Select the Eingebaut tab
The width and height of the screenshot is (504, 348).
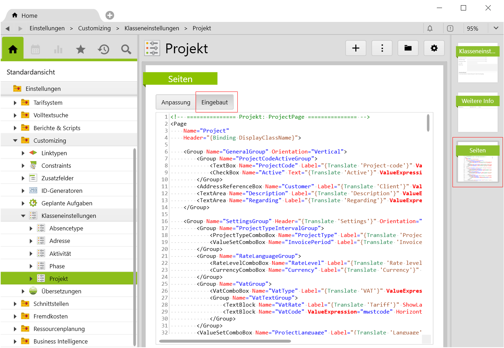click(214, 102)
